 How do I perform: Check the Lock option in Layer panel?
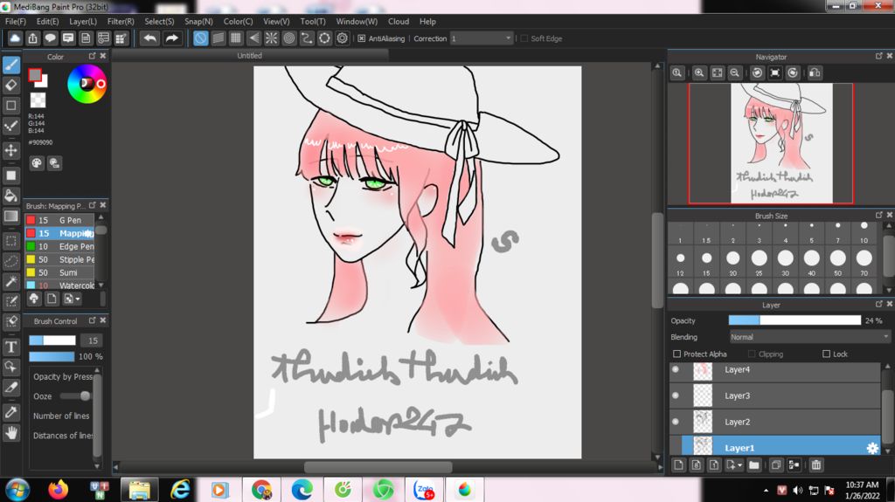tap(826, 354)
